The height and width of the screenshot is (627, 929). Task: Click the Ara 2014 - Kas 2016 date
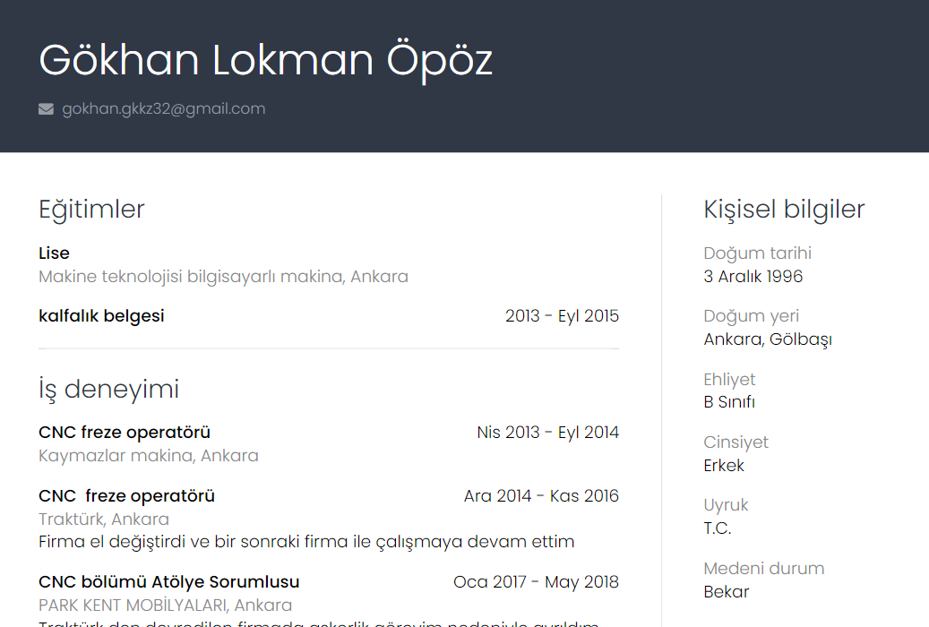click(541, 496)
